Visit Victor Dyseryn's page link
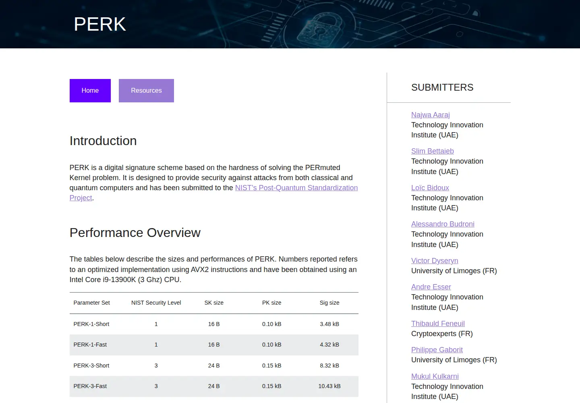Image resolution: width=580 pixels, height=403 pixels. (435, 261)
